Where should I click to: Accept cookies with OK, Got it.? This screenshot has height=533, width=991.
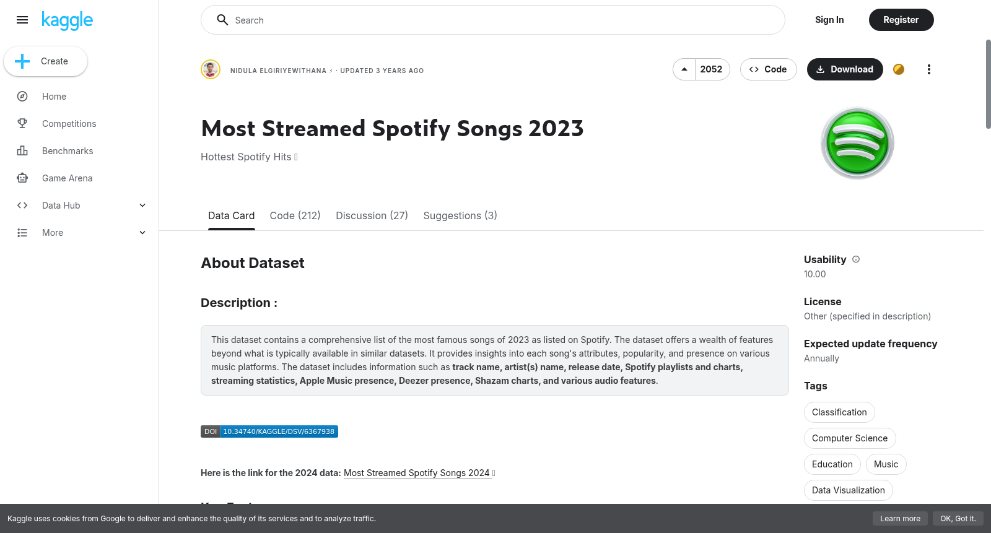(958, 519)
